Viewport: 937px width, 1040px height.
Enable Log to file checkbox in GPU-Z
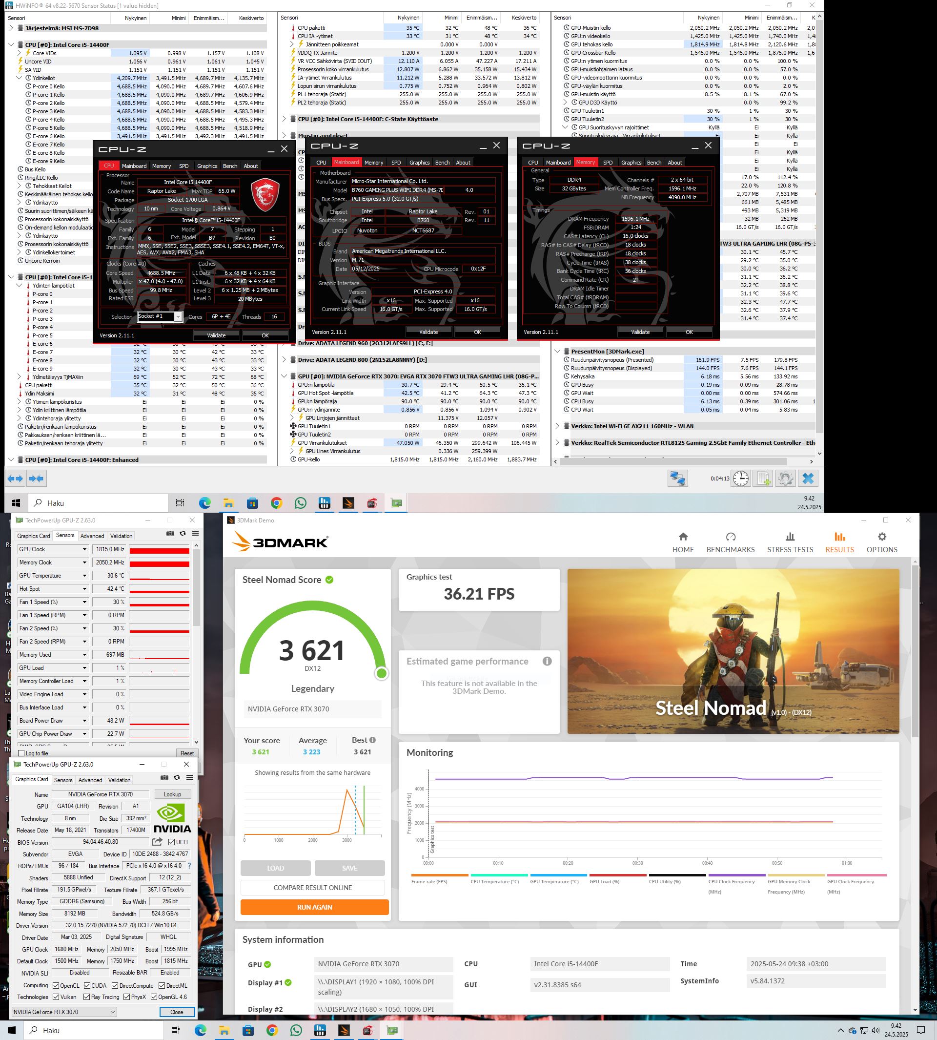tap(21, 753)
